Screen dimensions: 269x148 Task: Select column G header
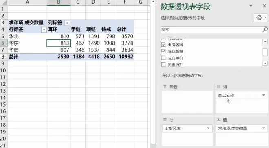point(141,2)
